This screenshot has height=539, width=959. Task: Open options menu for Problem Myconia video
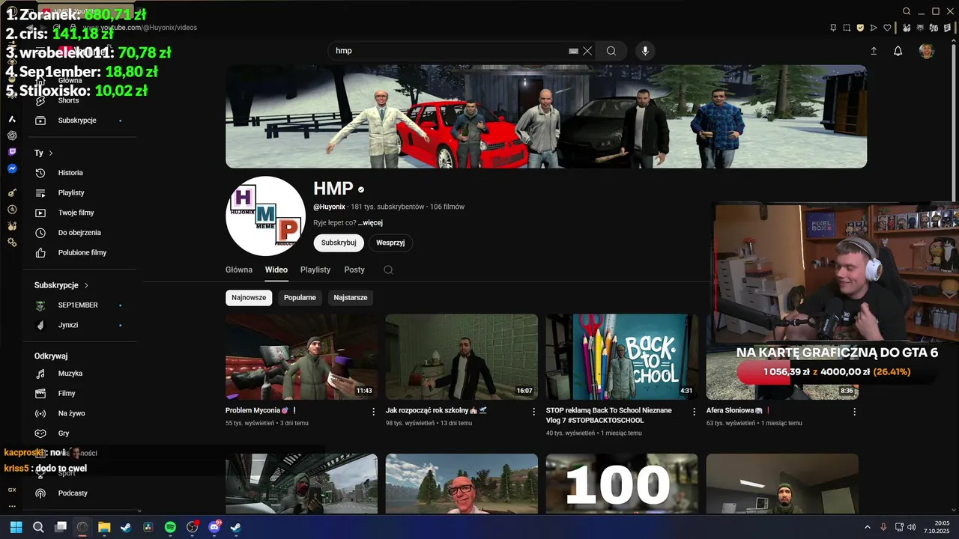[373, 412]
